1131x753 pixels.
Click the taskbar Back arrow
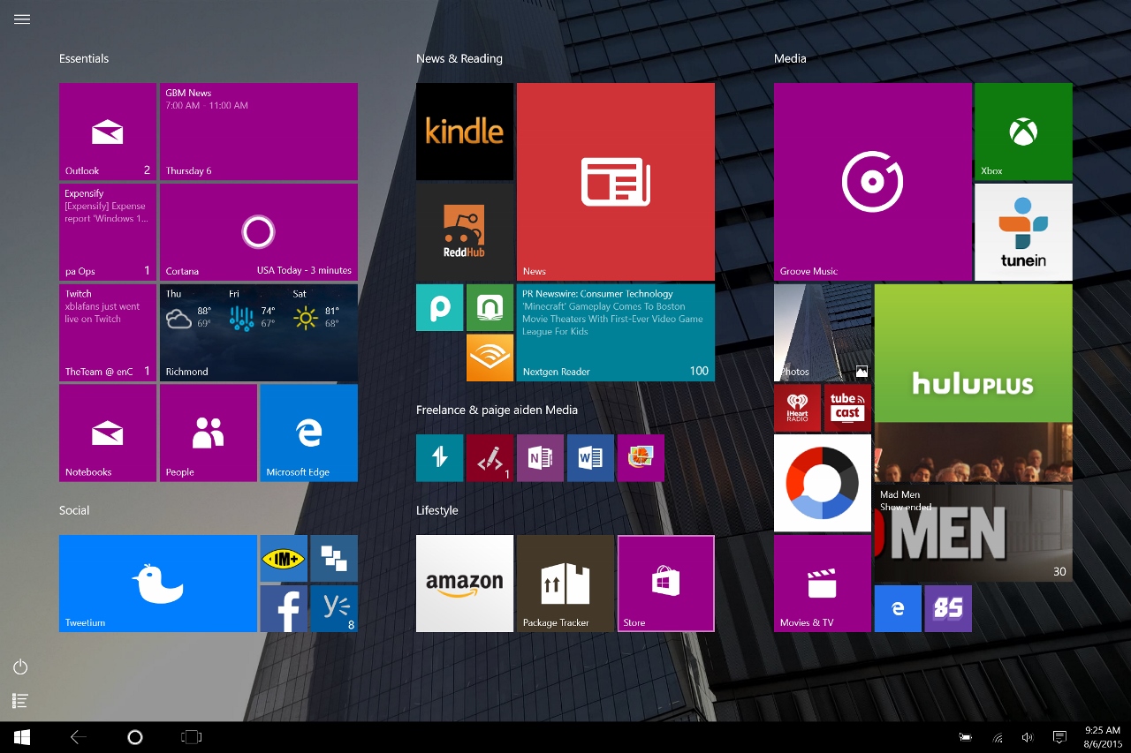click(78, 737)
